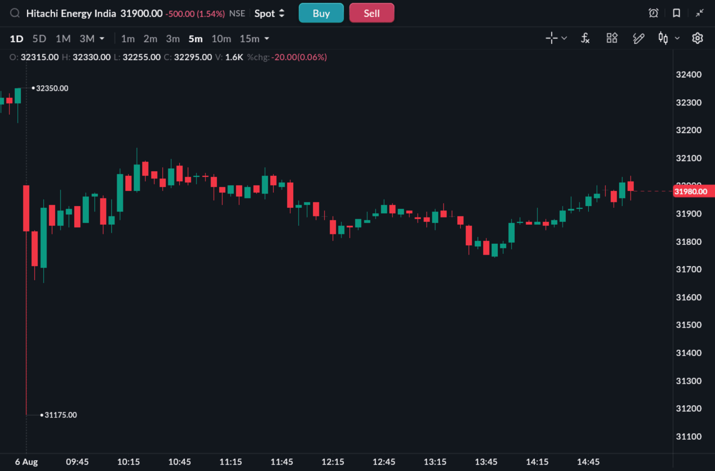Open the stock search magnifier icon
Viewport: 715px width, 471px height.
click(15, 13)
